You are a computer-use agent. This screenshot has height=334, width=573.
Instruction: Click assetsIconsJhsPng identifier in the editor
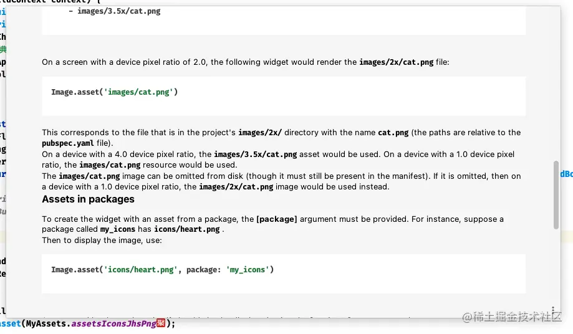pos(113,324)
